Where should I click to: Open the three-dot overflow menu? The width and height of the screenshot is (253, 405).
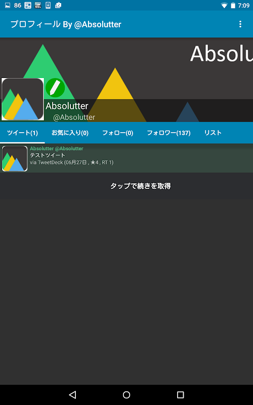coord(240,24)
